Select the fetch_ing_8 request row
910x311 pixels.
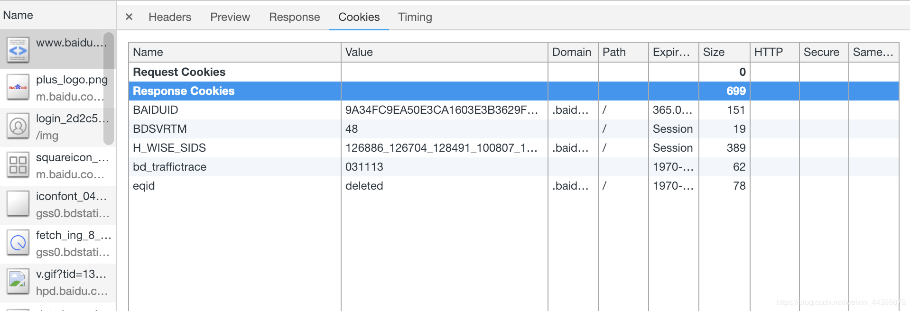(x=58, y=244)
